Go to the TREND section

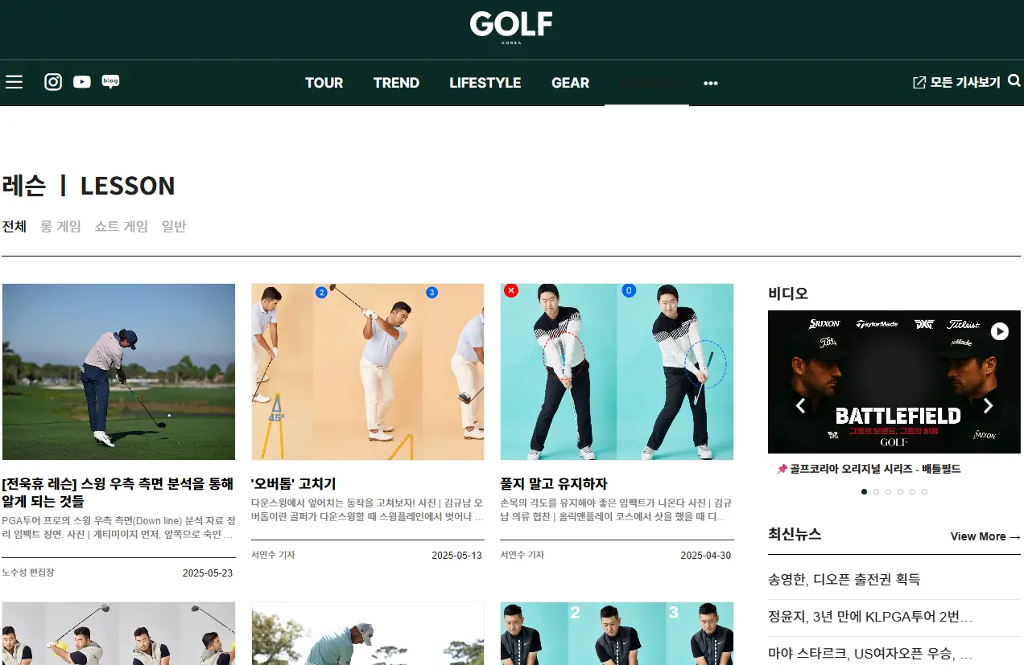click(x=396, y=83)
